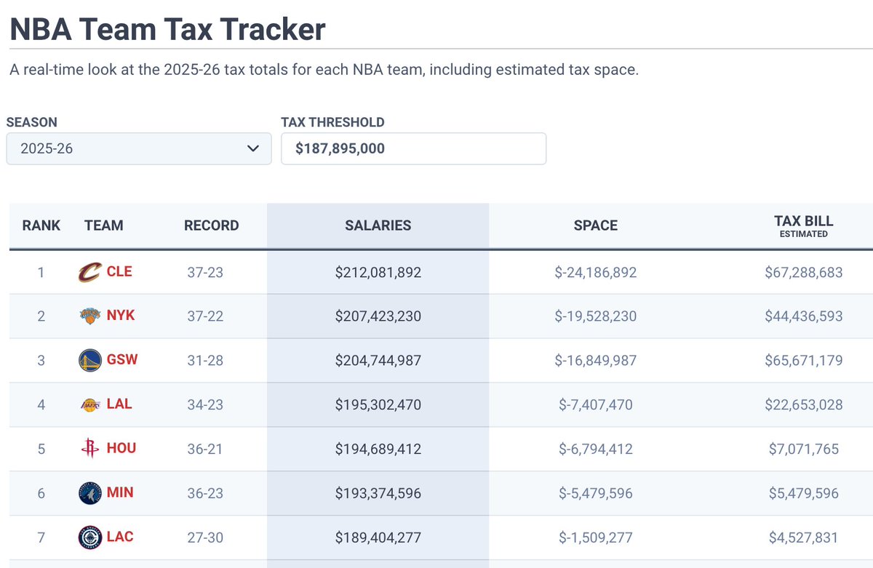873x568 pixels.
Task: Click the Tax Threshold input field
Action: tap(413, 148)
